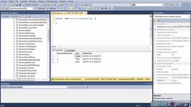Image resolution: width=191 pixels, height=107 pixels.
Task: Click the open file folder icon
Action: click(13, 5)
